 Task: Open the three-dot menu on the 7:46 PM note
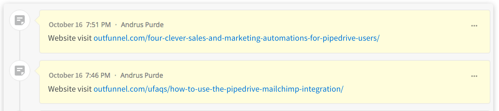click(474, 76)
